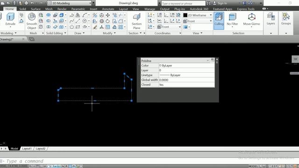The image size is (299, 168).
Task: Select the 3D Rotate modify tool
Action: (x=102, y=21)
